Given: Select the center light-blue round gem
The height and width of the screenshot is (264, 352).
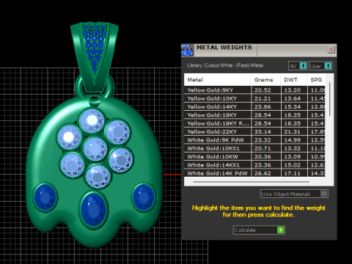Looking at the screenshot, I should point(95,149).
